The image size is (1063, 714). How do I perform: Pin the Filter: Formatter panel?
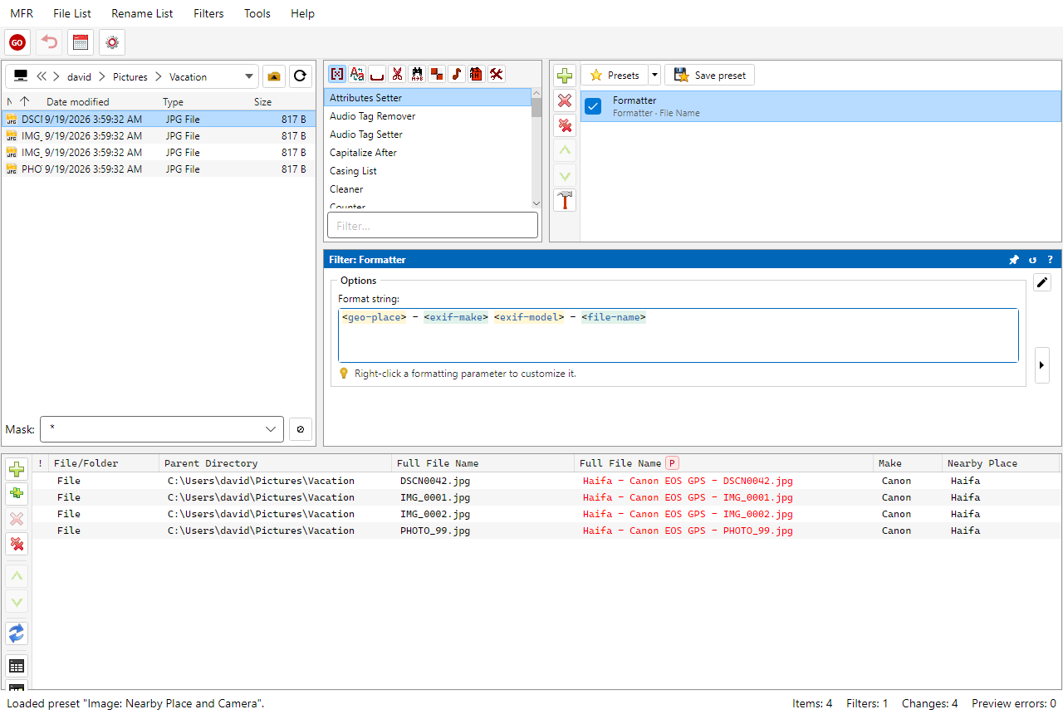pos(1013,260)
